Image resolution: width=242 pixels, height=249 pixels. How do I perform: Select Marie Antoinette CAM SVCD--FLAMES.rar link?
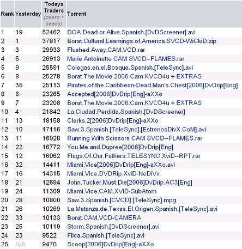126,59
